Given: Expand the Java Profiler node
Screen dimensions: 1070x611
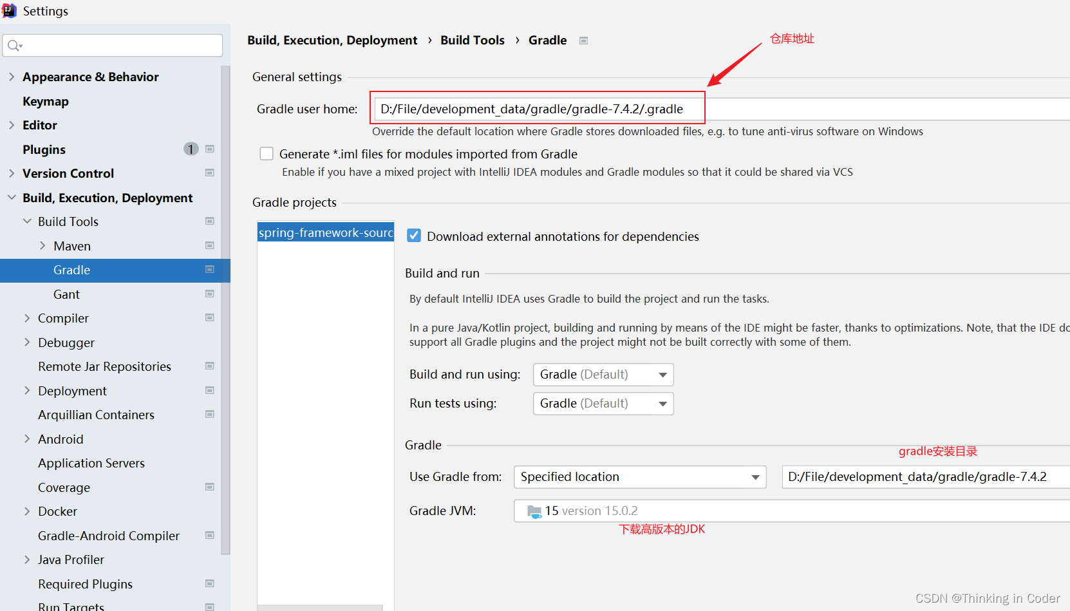Looking at the screenshot, I should (x=27, y=559).
